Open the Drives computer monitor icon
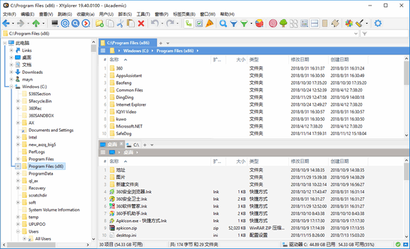 coord(55,23)
